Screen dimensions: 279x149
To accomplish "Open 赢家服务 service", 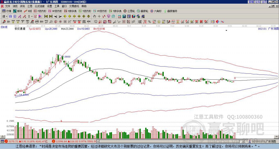I will point(171,11).
